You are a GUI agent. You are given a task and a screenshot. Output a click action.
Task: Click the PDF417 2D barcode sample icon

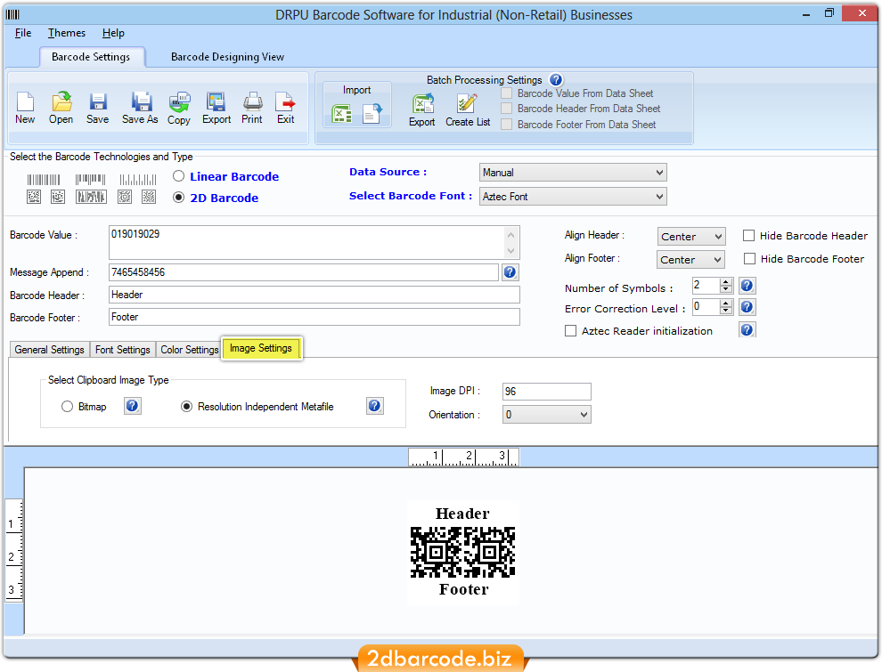tap(91, 197)
